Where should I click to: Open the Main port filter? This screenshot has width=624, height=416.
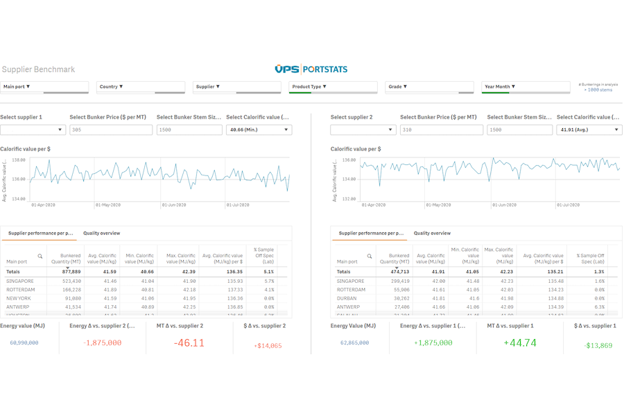coord(44,87)
